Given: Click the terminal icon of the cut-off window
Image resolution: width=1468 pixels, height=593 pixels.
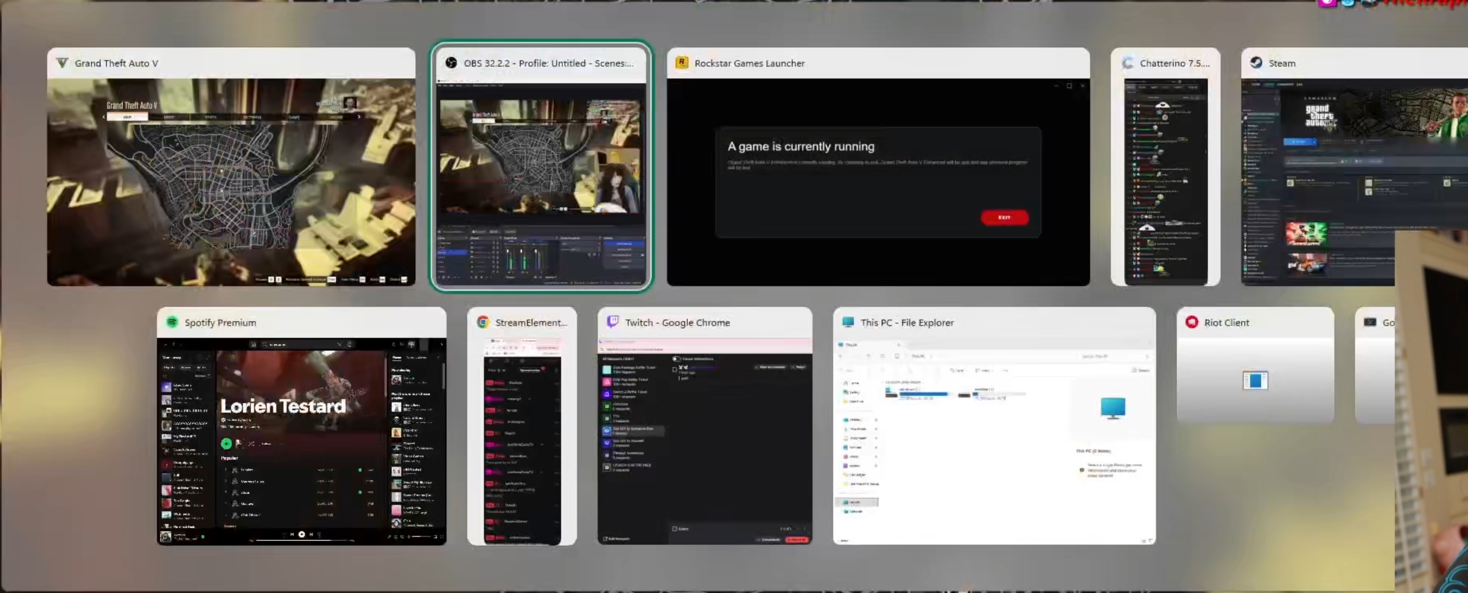Looking at the screenshot, I should (x=1370, y=322).
